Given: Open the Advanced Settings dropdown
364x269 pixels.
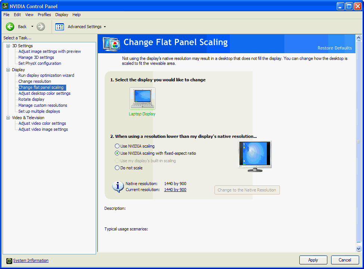Looking at the screenshot, I should point(105,27).
